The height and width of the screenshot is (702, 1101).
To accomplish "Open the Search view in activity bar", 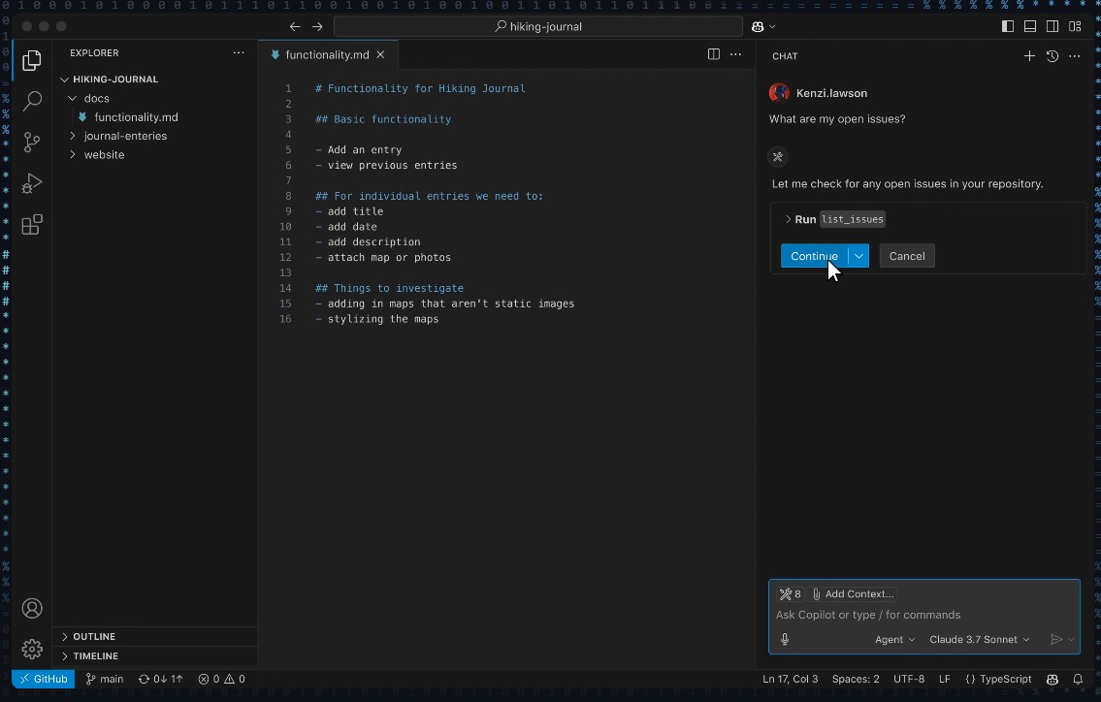I will (x=32, y=101).
